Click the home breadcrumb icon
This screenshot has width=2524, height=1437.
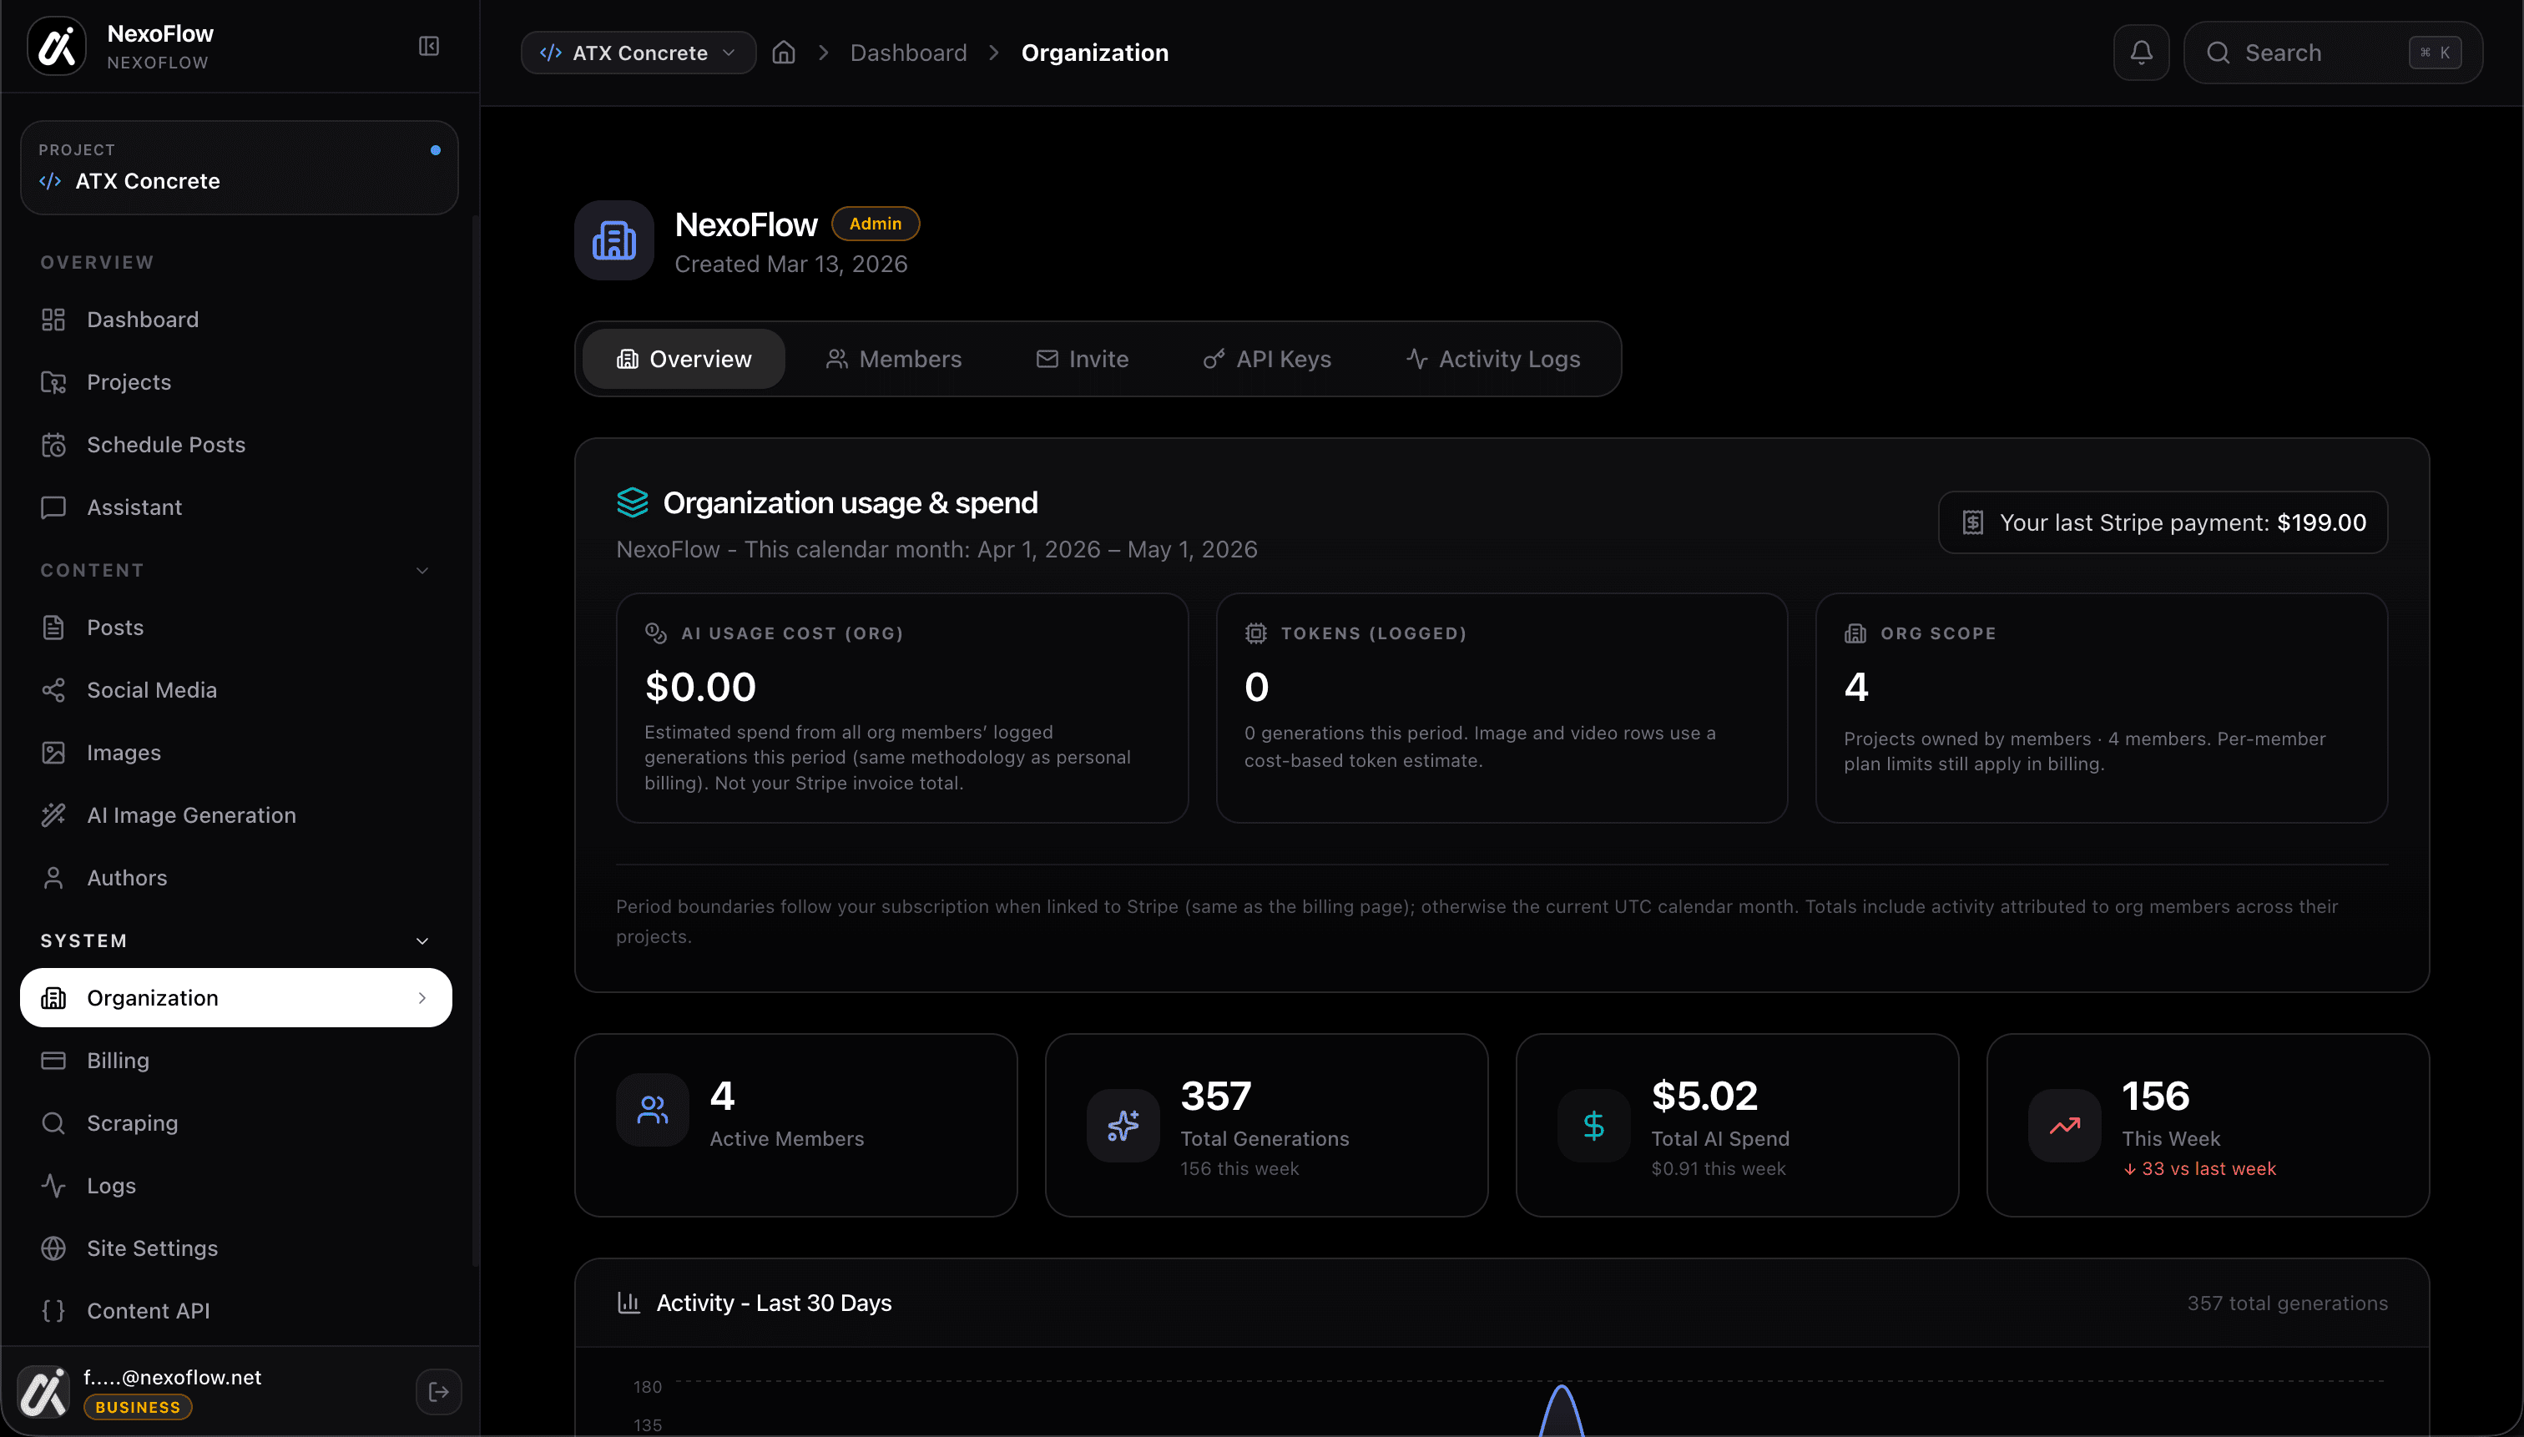click(783, 53)
